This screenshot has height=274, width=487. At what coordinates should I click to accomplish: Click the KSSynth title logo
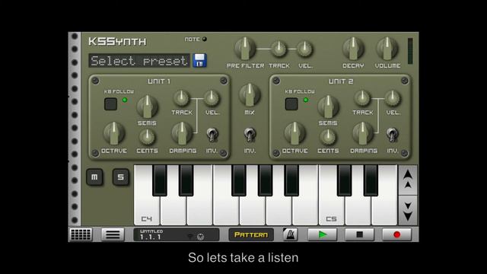tap(117, 41)
